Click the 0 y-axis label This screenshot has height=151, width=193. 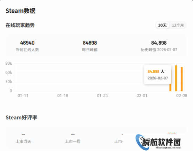click(x=11, y=91)
